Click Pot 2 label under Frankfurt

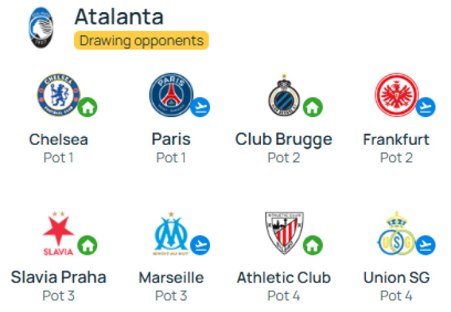coord(396,158)
